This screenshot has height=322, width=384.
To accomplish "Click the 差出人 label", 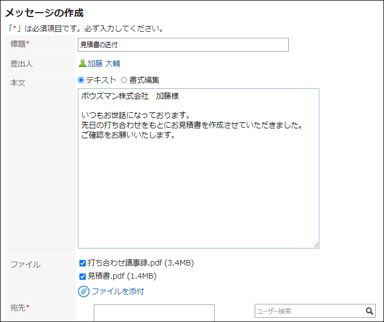I will (x=21, y=64).
